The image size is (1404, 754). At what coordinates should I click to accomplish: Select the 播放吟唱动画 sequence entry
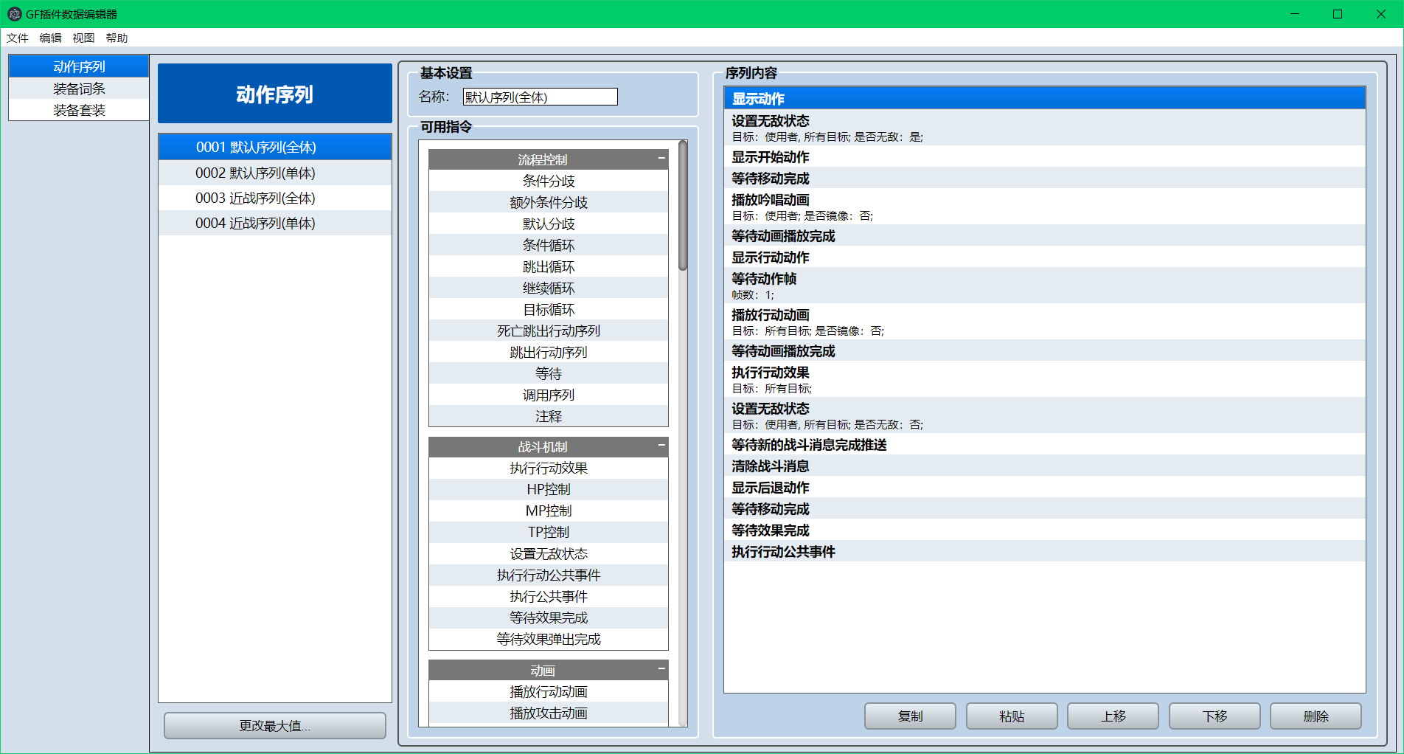pos(1045,207)
